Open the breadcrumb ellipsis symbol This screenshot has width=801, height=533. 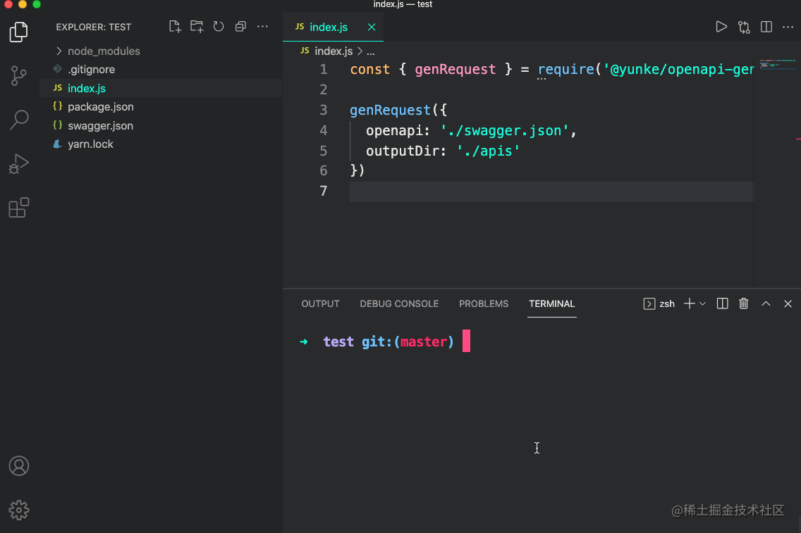371,51
